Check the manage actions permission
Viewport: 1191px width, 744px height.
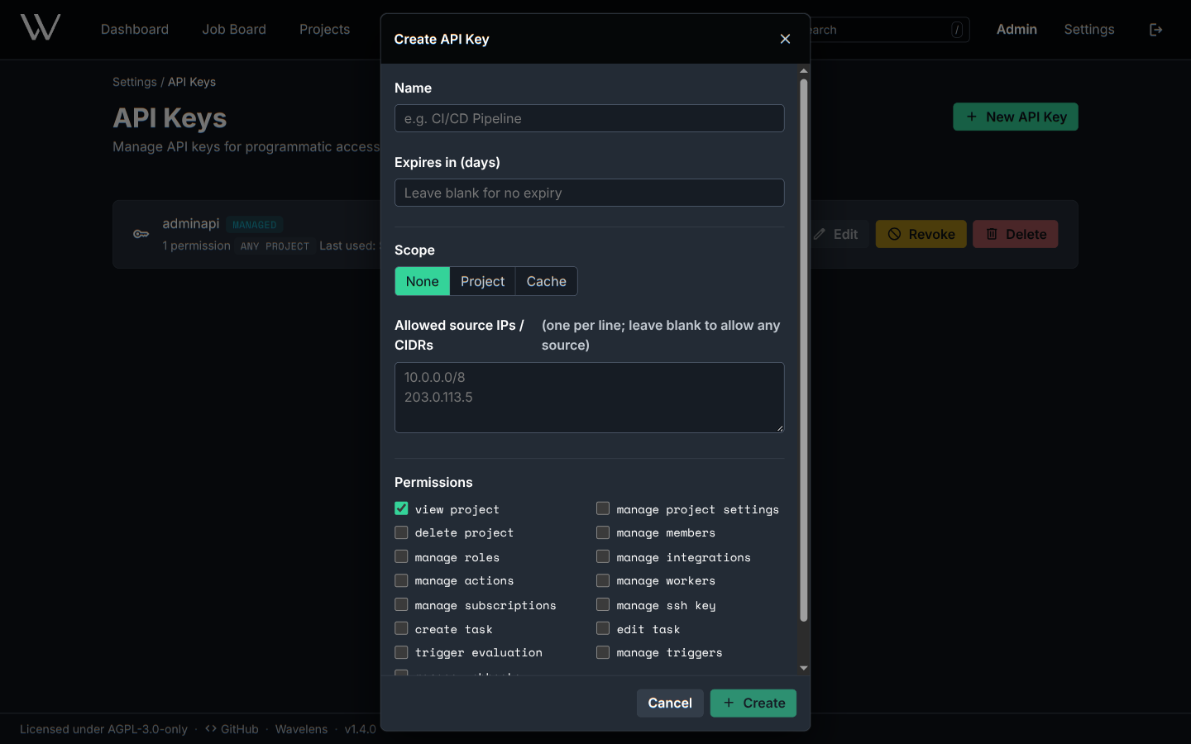(401, 580)
